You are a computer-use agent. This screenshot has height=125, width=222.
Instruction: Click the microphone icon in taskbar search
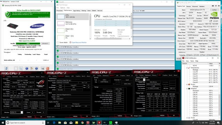pyautogui.click(x=43, y=123)
